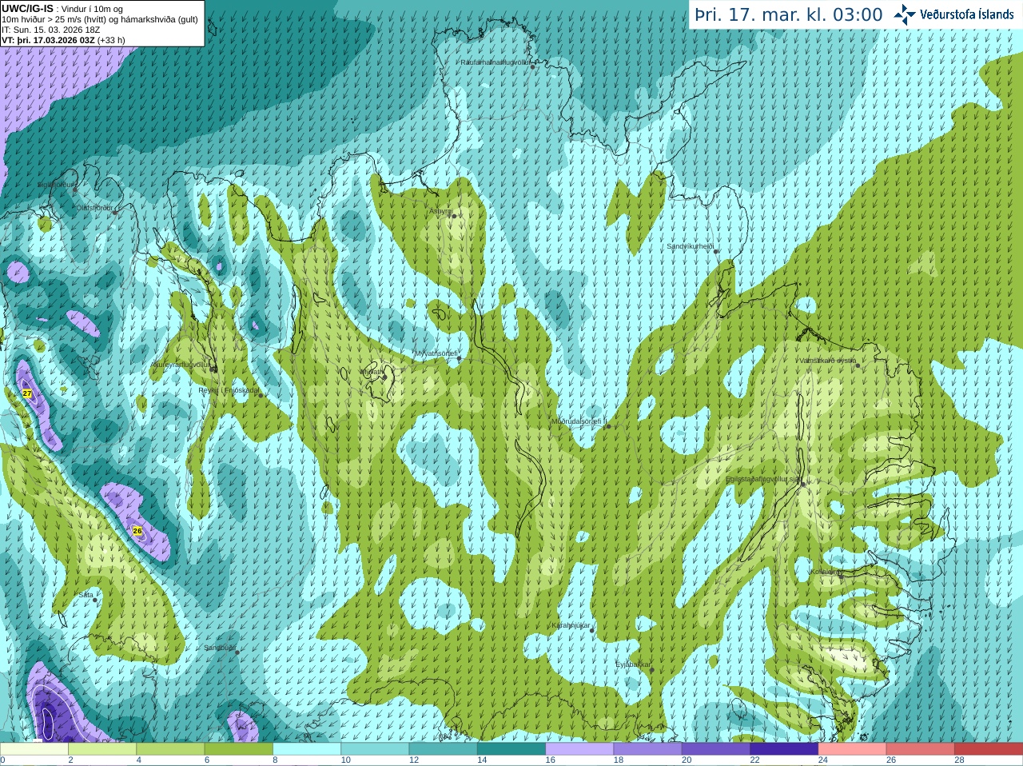Click the 'UWC/IG-IS' model title text
This screenshot has height=766, width=1023.
pyautogui.click(x=27, y=9)
